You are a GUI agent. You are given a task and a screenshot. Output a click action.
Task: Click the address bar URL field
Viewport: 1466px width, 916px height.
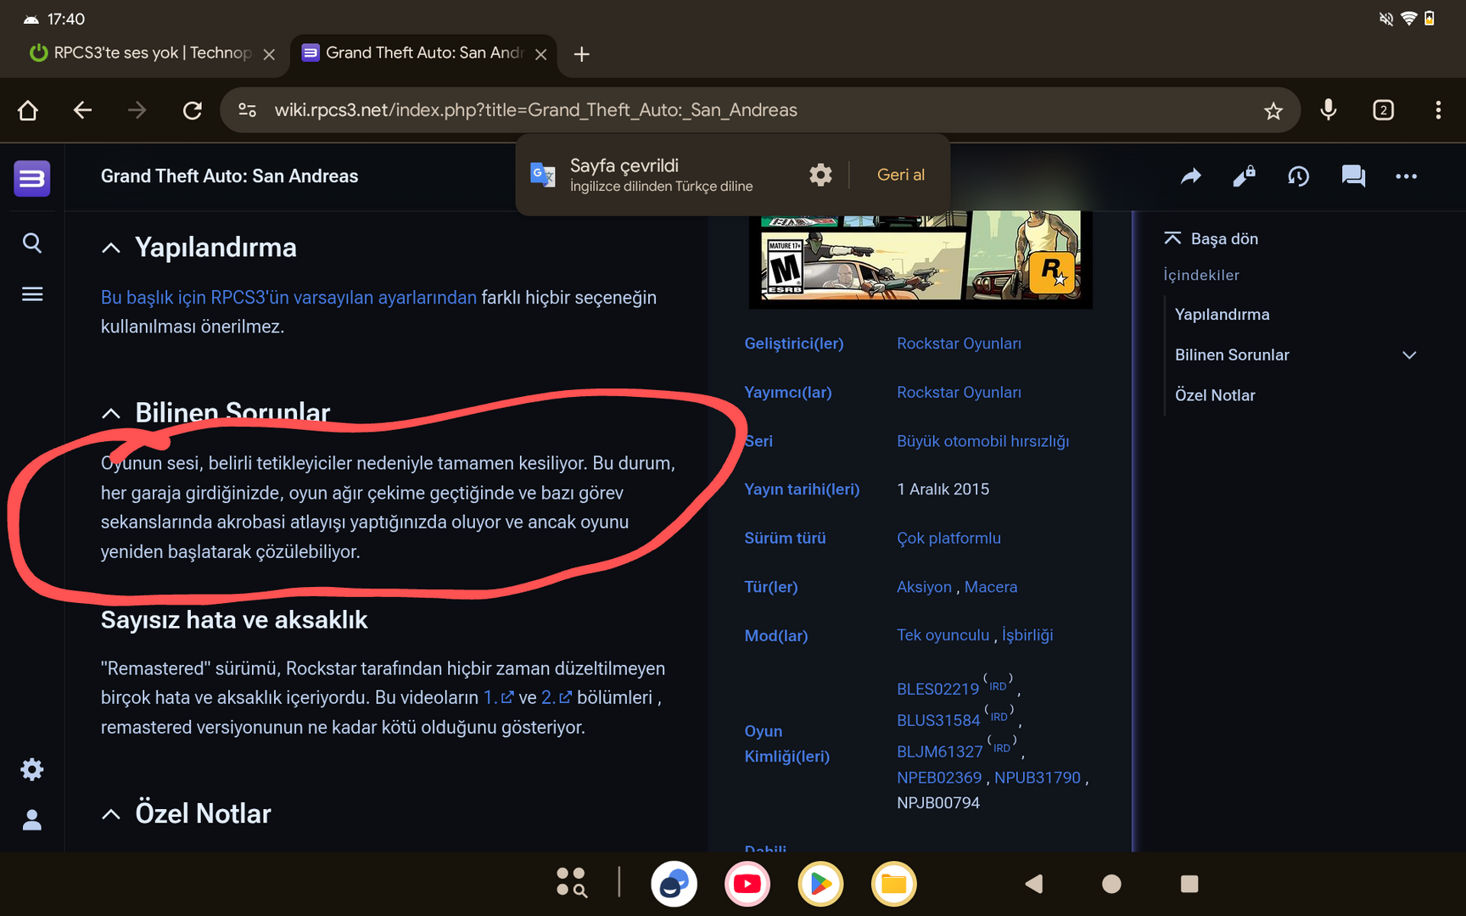759,110
